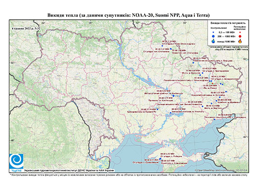The width and height of the screenshot is (257, 182).
Task: Select large red legend circle
Action: (x=240, y=36)
